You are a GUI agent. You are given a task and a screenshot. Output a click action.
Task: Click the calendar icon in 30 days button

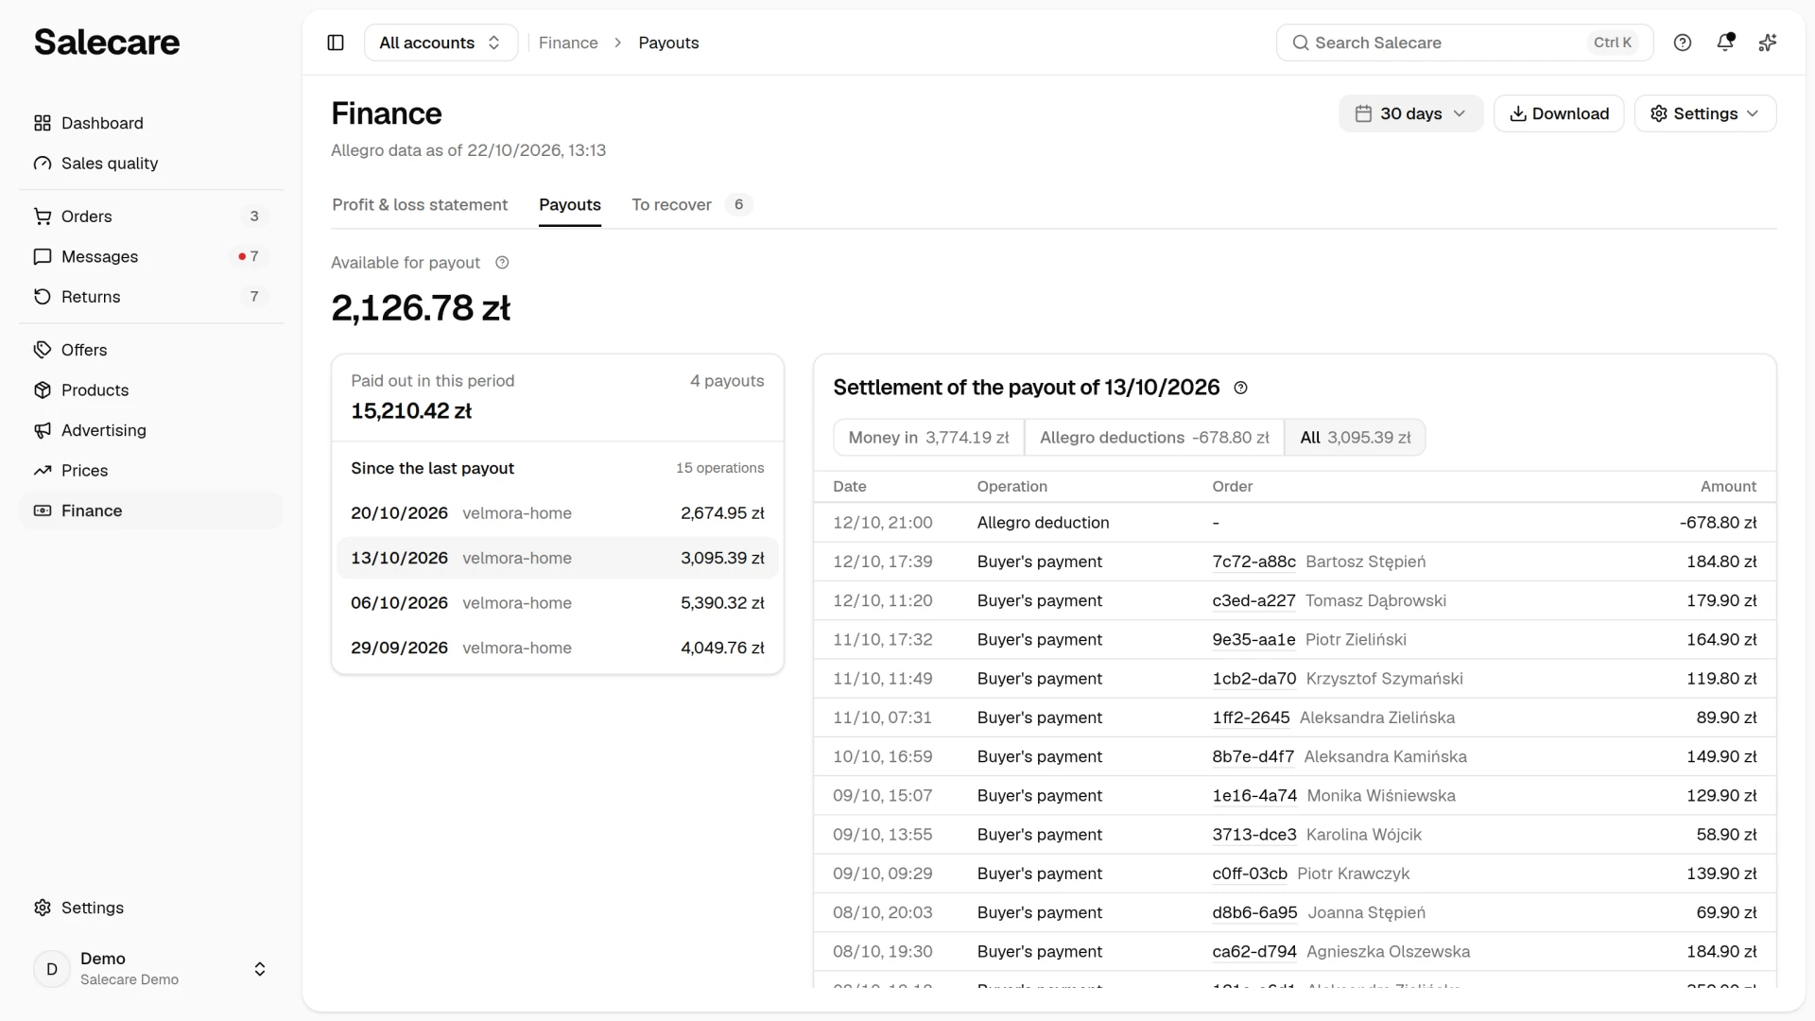click(x=1363, y=113)
